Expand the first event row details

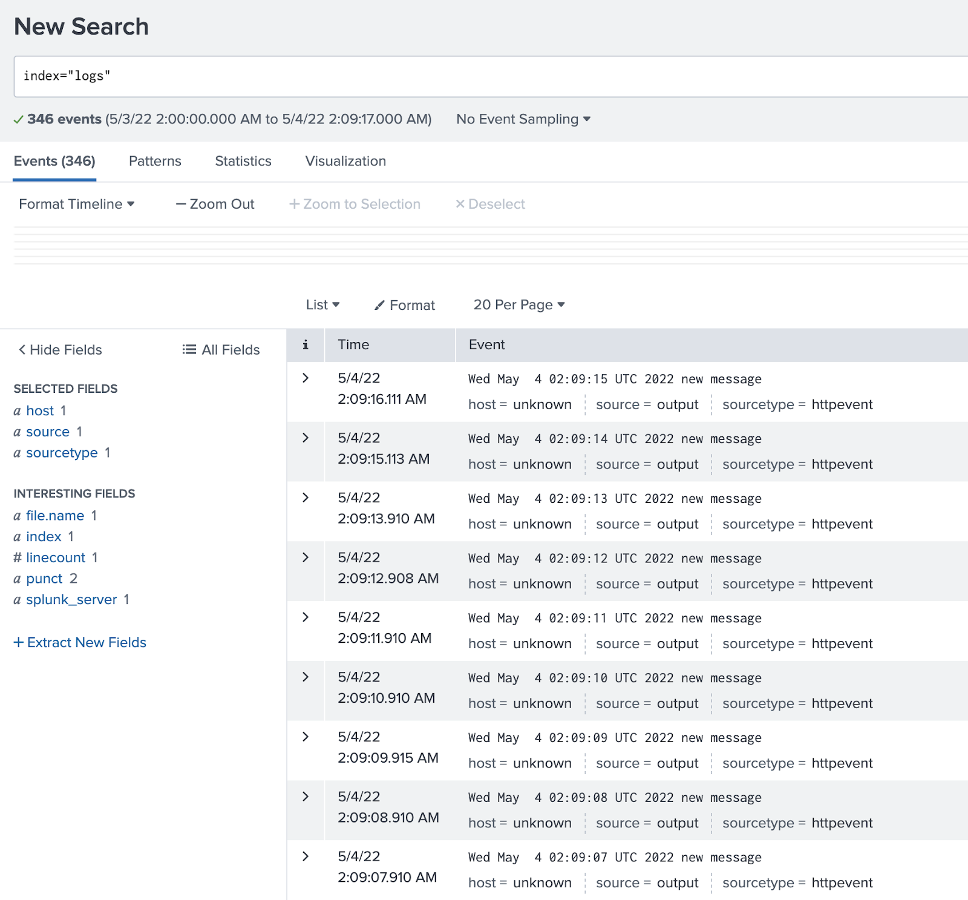306,377
